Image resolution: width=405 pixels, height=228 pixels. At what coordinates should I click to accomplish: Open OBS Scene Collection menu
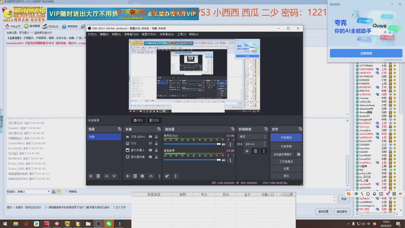point(167,34)
